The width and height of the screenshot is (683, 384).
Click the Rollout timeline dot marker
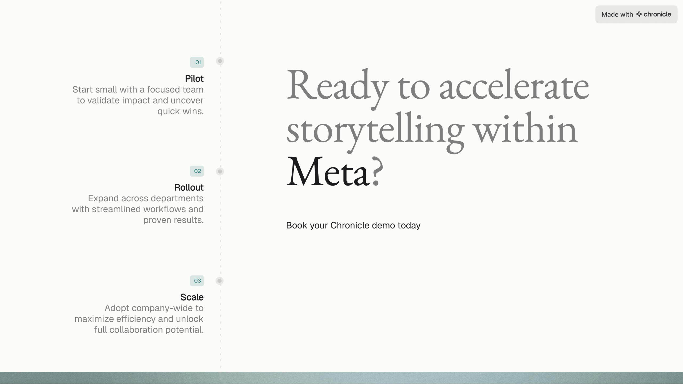coord(220,171)
